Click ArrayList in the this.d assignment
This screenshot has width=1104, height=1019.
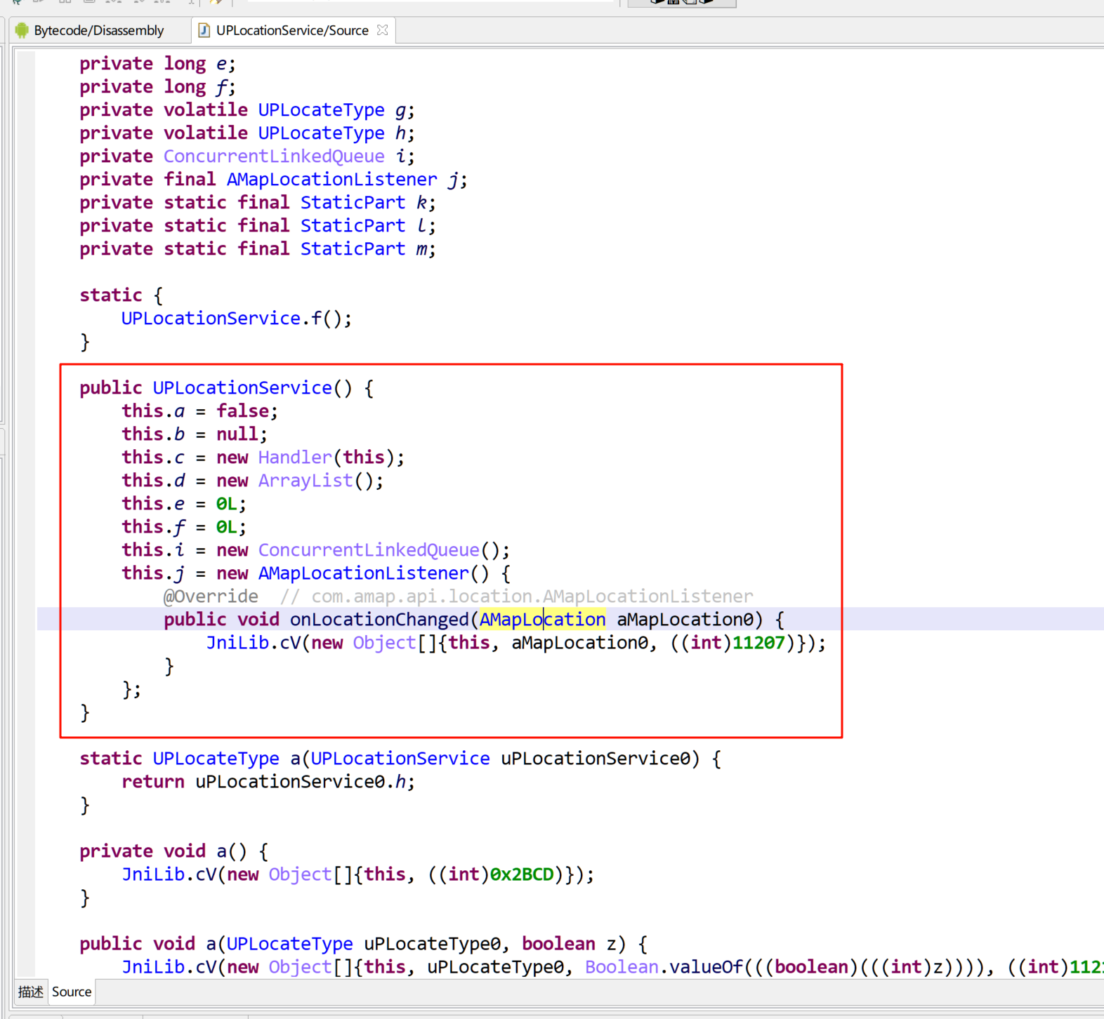tap(305, 481)
